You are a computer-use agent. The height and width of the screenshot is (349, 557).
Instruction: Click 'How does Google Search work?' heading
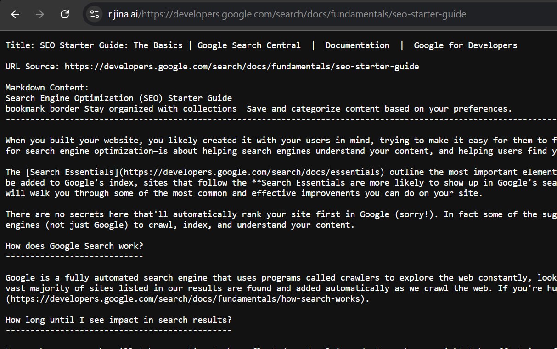click(74, 246)
